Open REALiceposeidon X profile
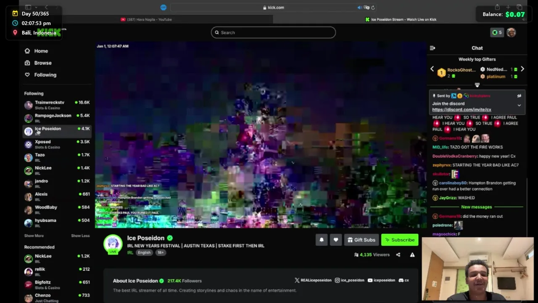538x303 pixels. [x=313, y=280]
